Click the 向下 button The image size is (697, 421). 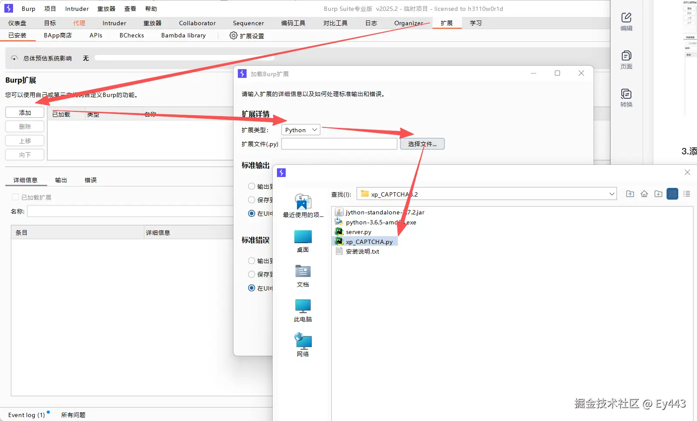(25, 155)
